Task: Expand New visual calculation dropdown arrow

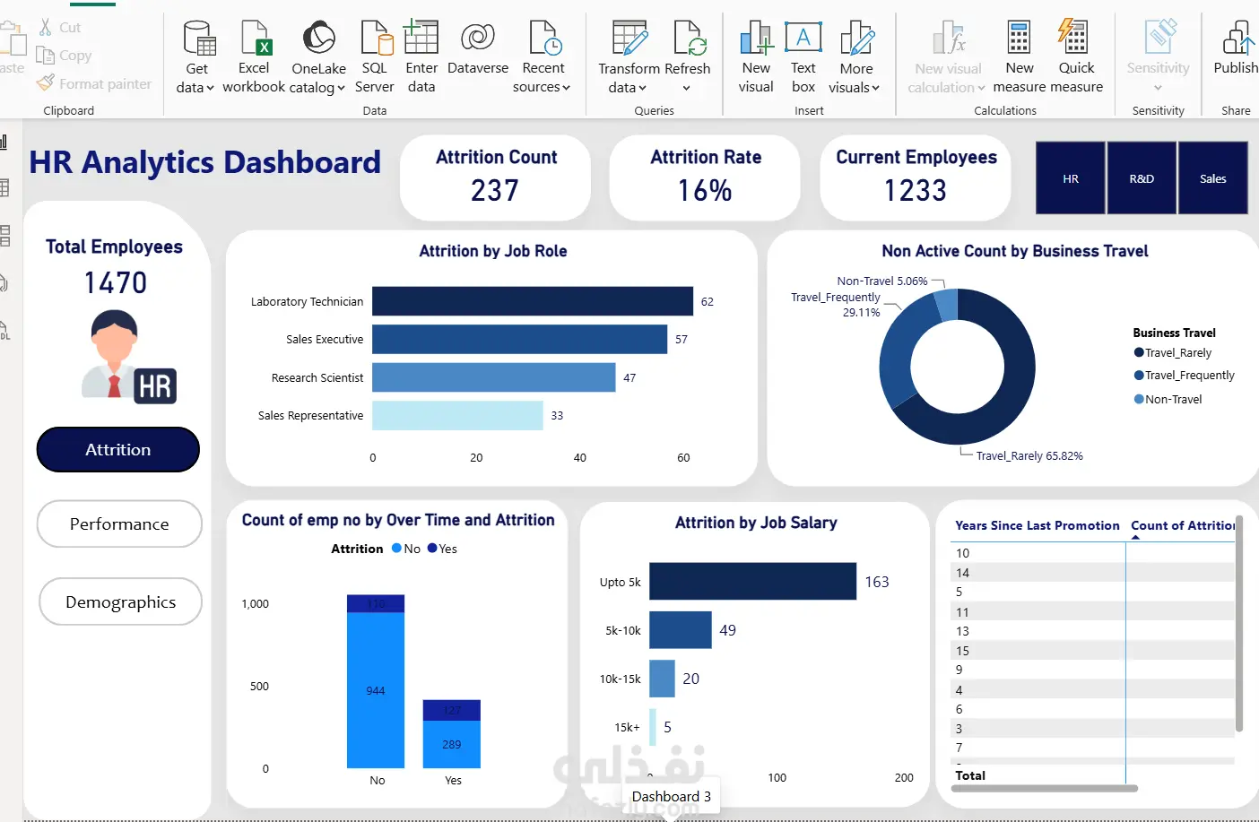Action: coord(981,88)
